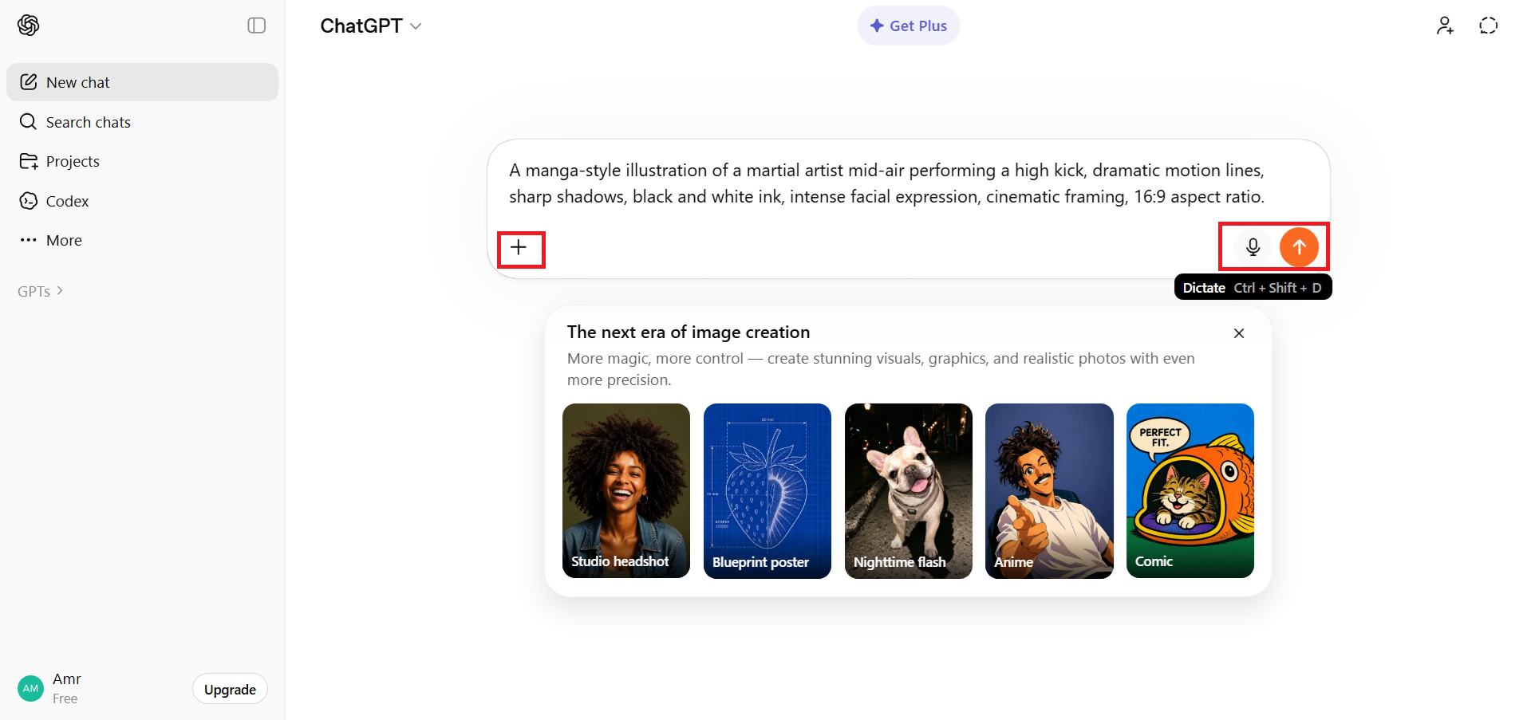The height and width of the screenshot is (720, 1531).
Task: Expand the More menu in the sidebar
Action: coord(142,240)
